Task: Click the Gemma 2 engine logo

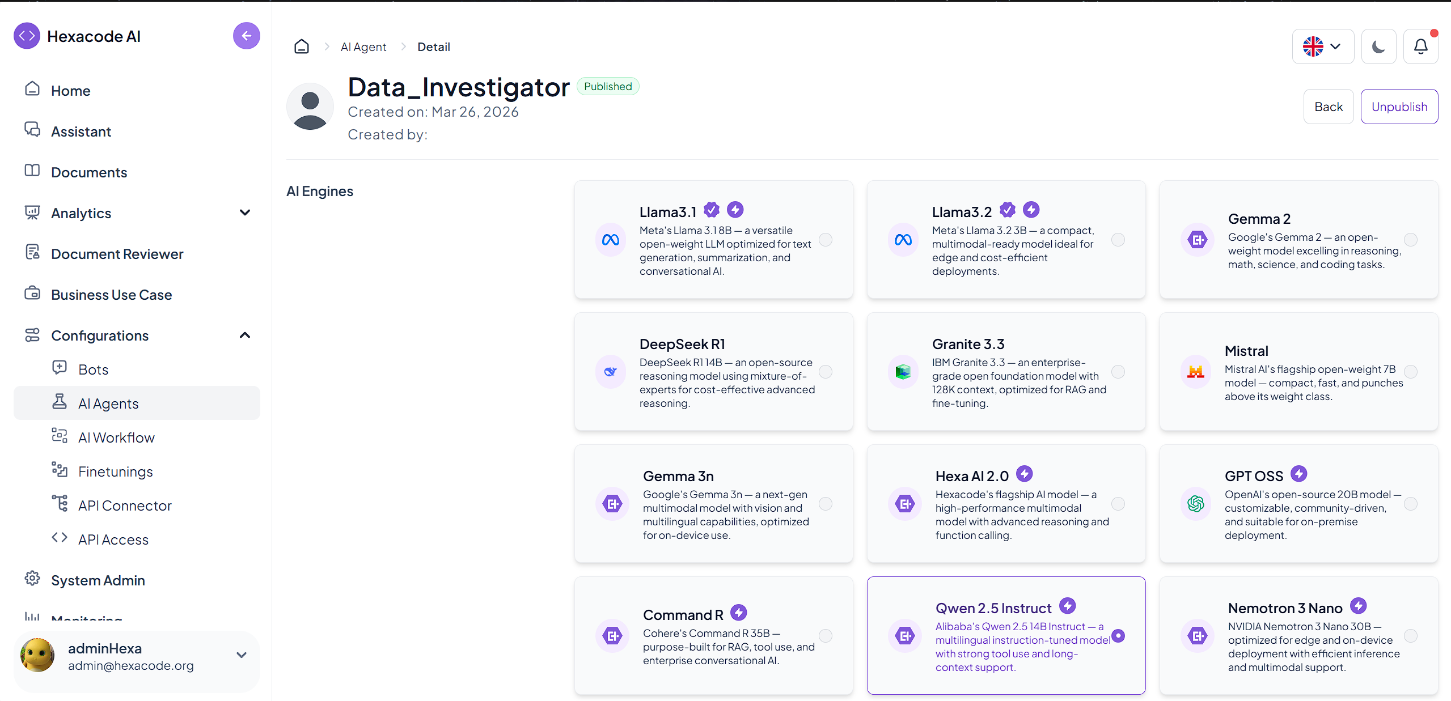Action: coord(1198,240)
